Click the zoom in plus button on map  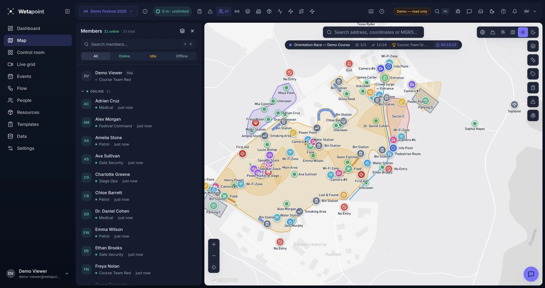point(214,244)
